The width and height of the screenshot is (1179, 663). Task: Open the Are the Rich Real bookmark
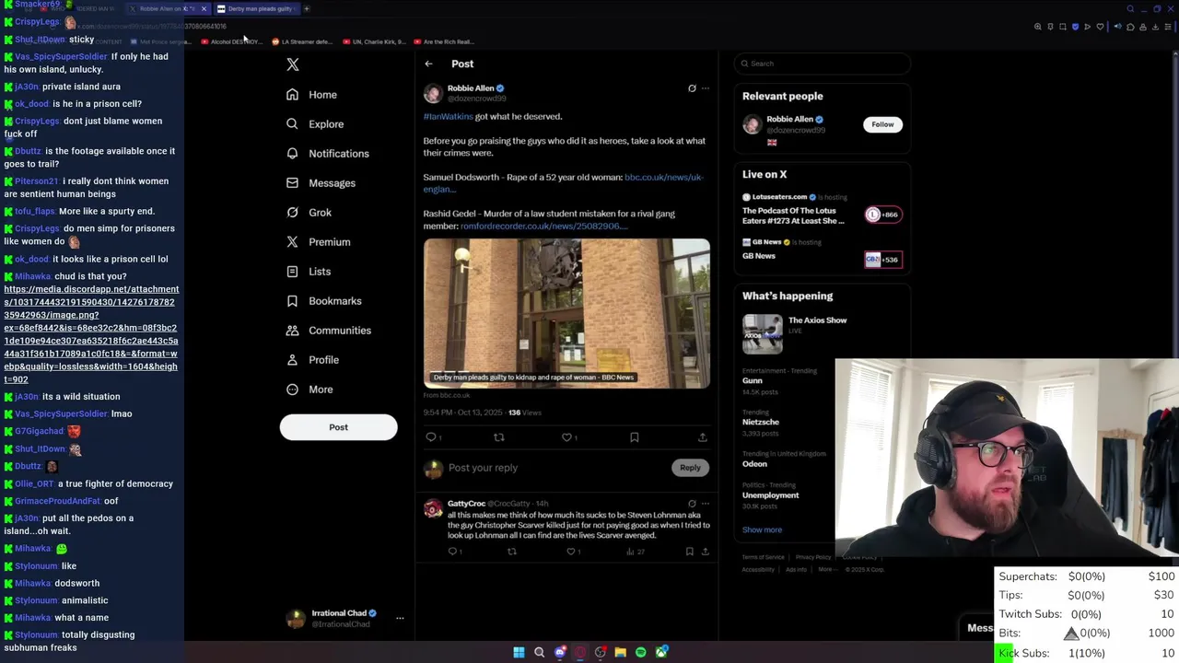pyautogui.click(x=444, y=41)
